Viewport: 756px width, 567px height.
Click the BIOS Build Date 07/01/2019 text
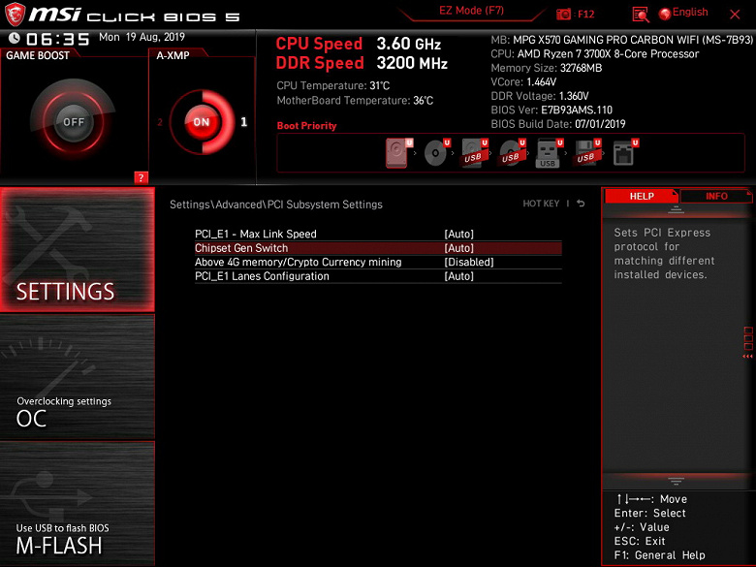pyautogui.click(x=558, y=124)
